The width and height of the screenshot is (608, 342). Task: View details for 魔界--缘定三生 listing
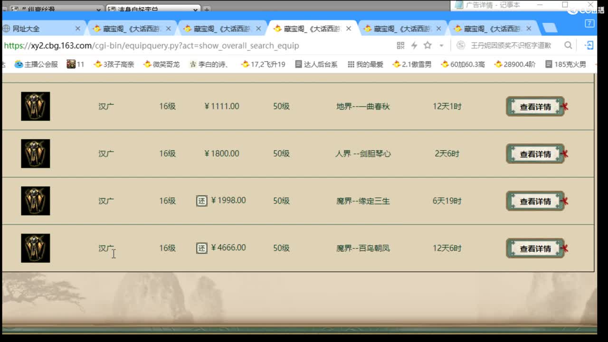pos(535,201)
